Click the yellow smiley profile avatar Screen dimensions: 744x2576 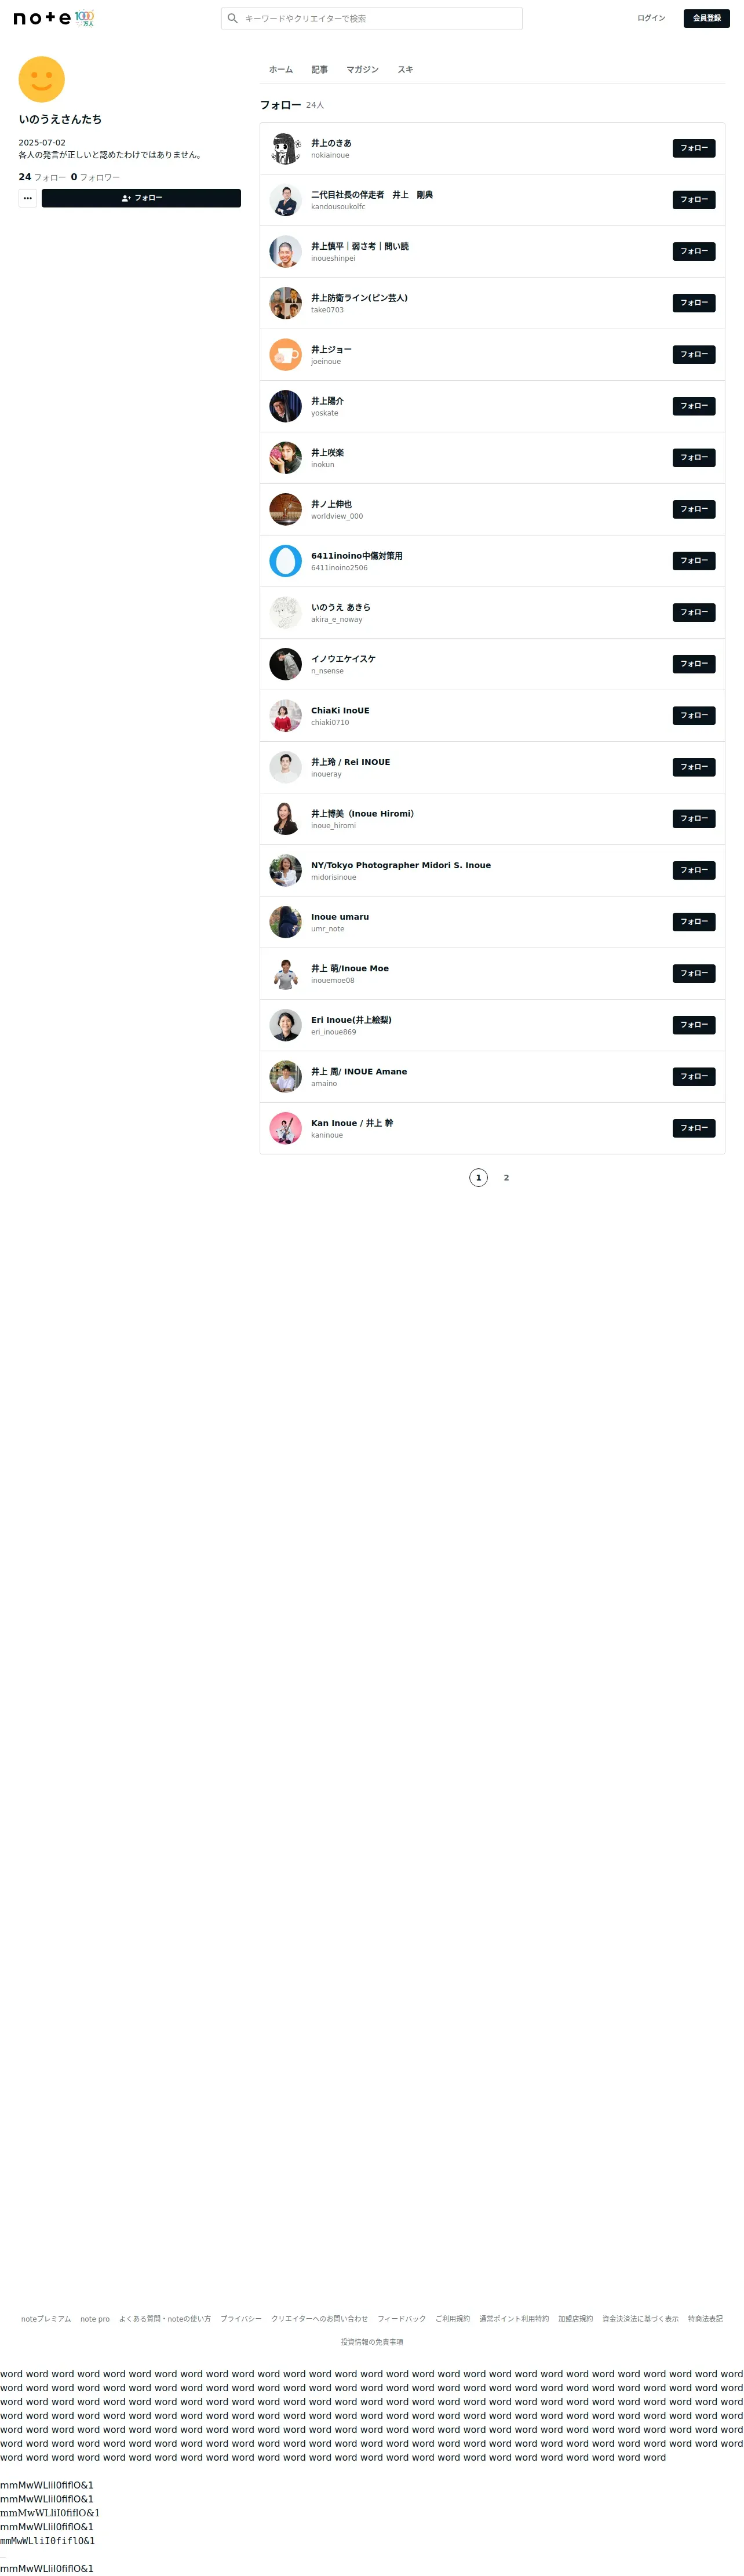click(x=42, y=79)
